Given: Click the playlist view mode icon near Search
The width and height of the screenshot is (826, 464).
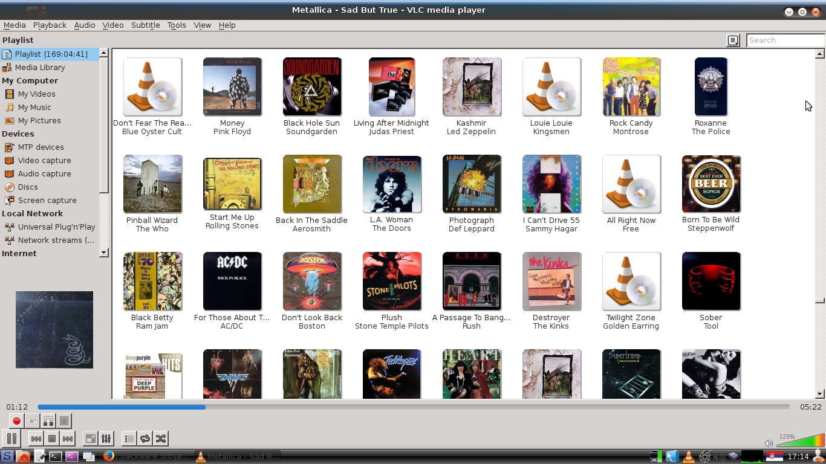Looking at the screenshot, I should pos(733,40).
